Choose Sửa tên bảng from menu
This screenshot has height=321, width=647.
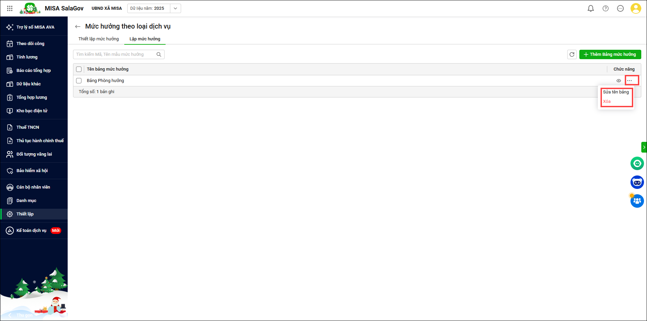(x=616, y=92)
